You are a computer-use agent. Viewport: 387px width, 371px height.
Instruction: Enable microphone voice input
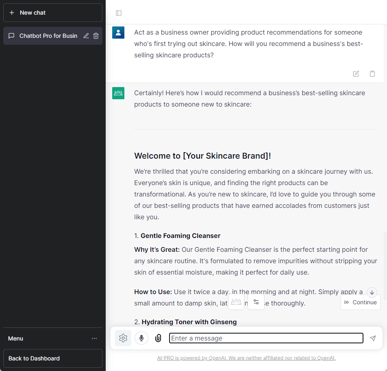141,338
